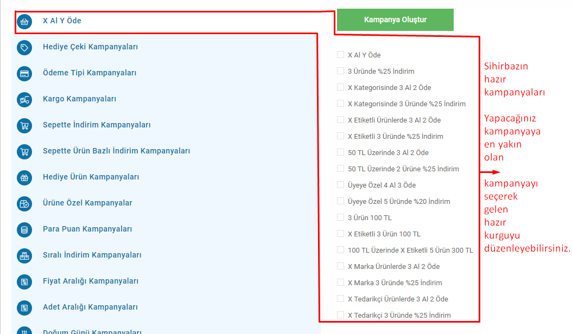Select X Etiketli 3 Üründe %25 İndirim checkbox
This screenshot has width=572, height=334.
(340, 136)
